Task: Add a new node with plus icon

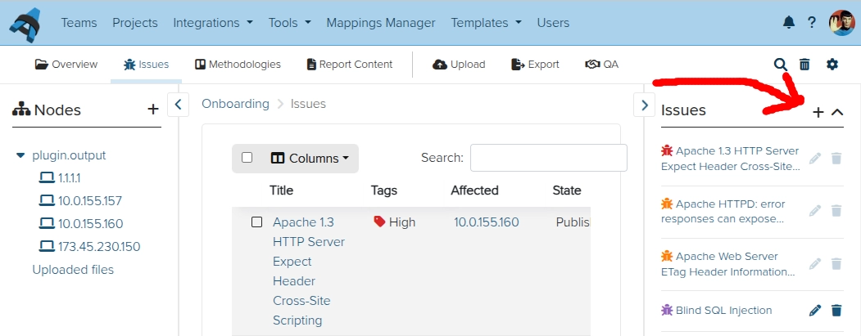Action: [153, 109]
